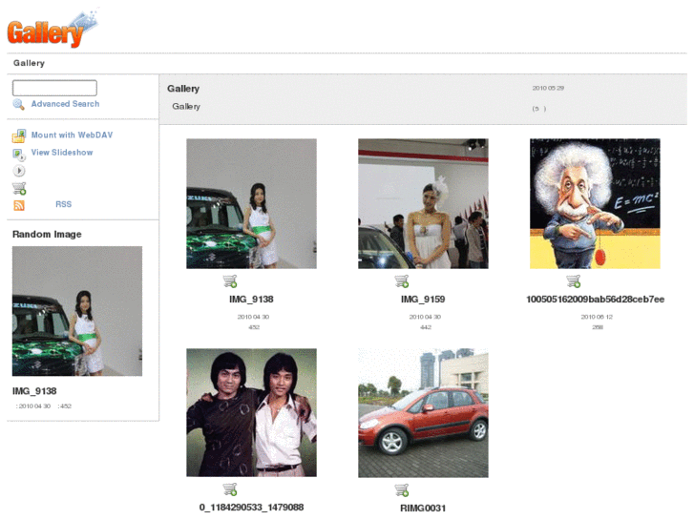This screenshot has width=694, height=520.
Task: Click the orange RSS feed icon
Action: click(x=19, y=205)
